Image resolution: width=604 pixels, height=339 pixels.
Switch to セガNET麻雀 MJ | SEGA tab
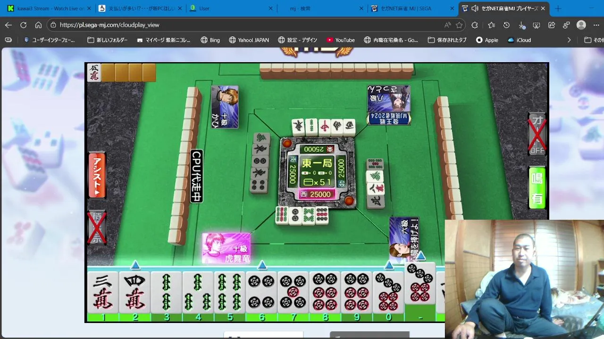pyautogui.click(x=413, y=8)
